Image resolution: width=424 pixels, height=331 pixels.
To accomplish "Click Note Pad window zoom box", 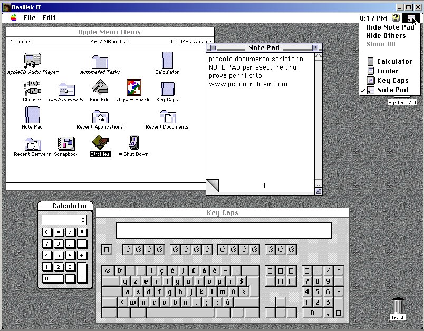I will click(x=315, y=47).
